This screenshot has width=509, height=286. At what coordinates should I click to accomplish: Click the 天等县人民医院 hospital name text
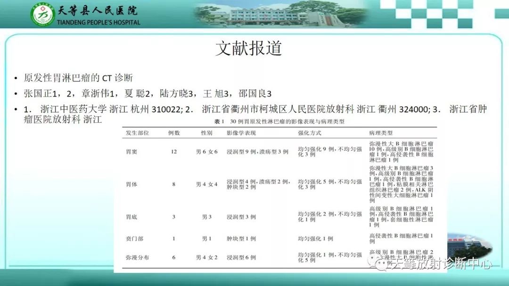point(98,10)
